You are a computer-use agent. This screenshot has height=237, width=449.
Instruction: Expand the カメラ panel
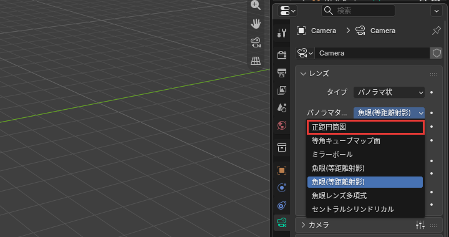(303, 225)
